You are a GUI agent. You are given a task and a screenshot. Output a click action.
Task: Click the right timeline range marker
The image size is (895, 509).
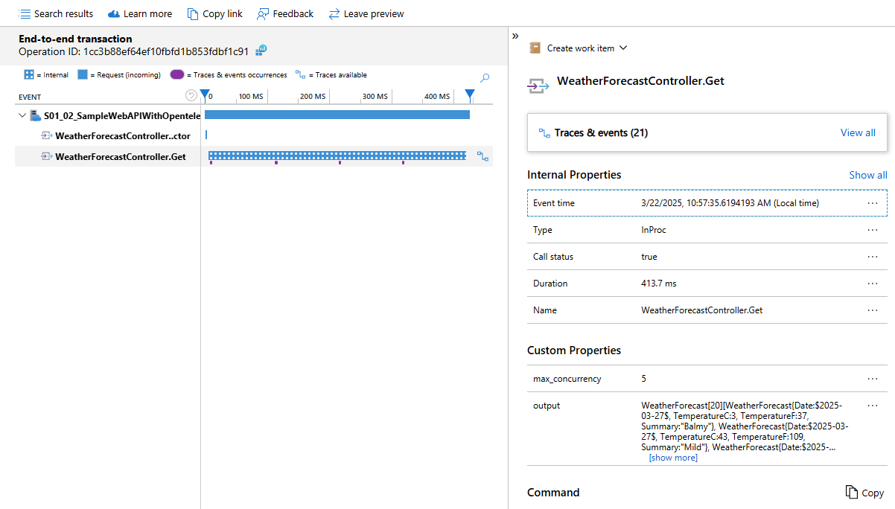(470, 95)
